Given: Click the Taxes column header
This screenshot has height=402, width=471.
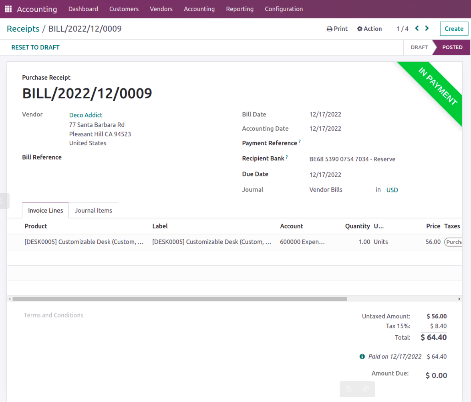Looking at the screenshot, I should pyautogui.click(x=452, y=226).
